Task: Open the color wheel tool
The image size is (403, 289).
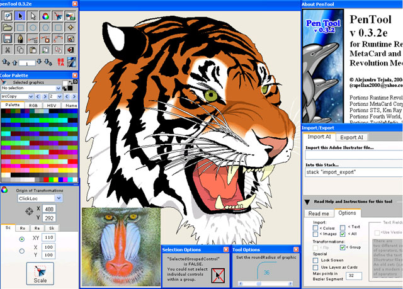Action: point(45,16)
